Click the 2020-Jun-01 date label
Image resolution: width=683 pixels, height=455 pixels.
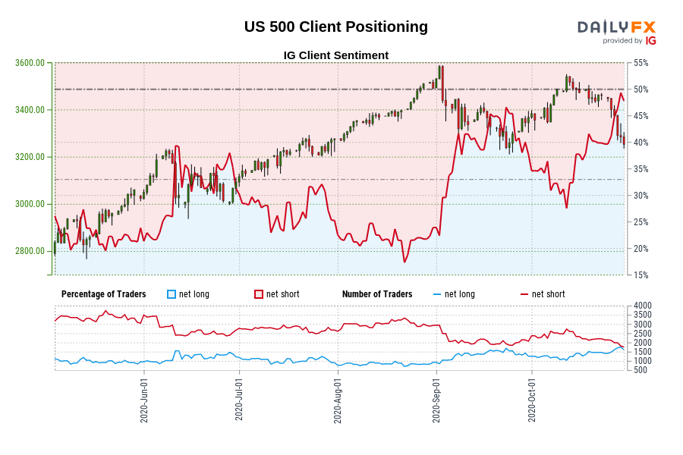[144, 400]
